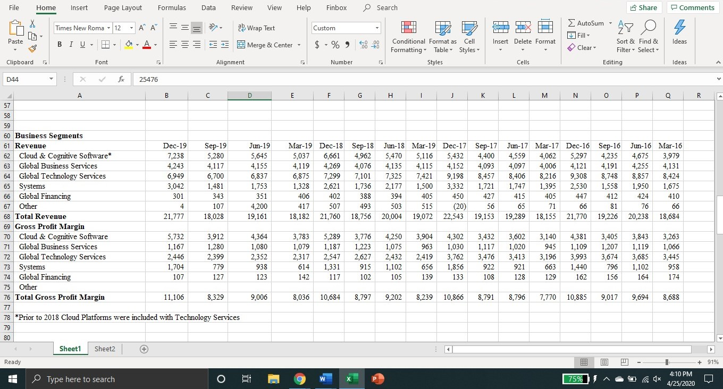Click the Wrap Text button
The image size is (723, 389).
[x=256, y=28]
